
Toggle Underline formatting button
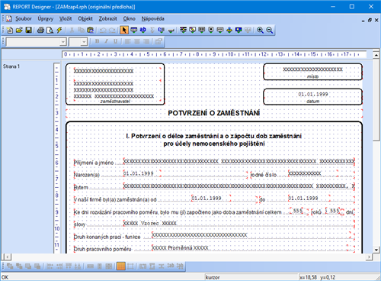[115, 41]
